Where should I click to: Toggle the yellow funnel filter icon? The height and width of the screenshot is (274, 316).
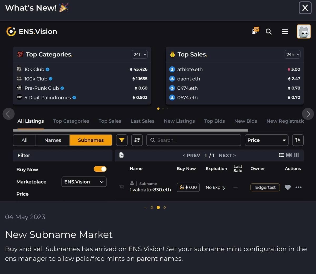click(122, 140)
